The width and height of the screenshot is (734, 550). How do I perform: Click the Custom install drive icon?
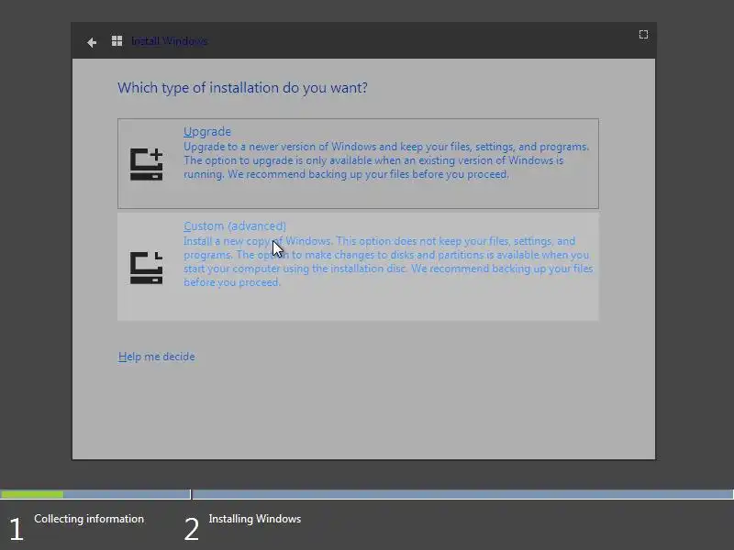point(147,268)
